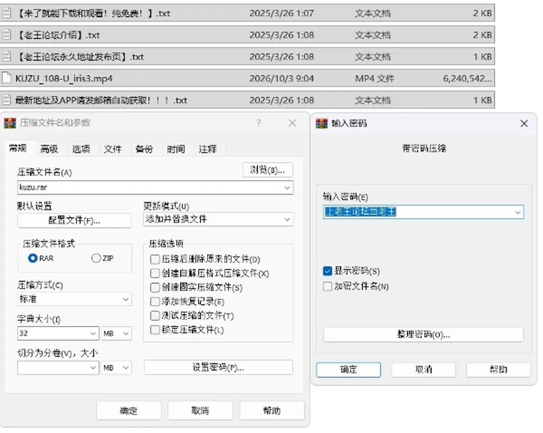Image resolution: width=543 pixels, height=433 pixels.
Task: Switch to the 注释 tab
Action: [x=208, y=149]
